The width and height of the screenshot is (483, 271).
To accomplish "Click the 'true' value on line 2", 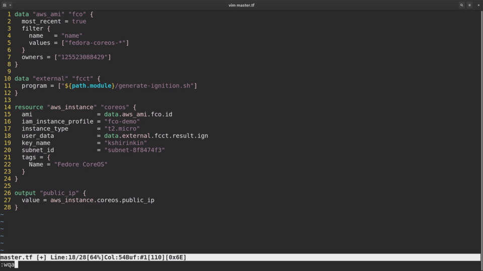I will point(79,21).
